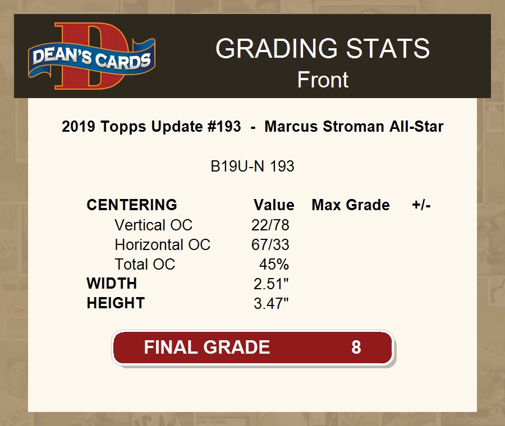Click the HEIGHT row label
The image size is (505, 426).
click(x=116, y=303)
